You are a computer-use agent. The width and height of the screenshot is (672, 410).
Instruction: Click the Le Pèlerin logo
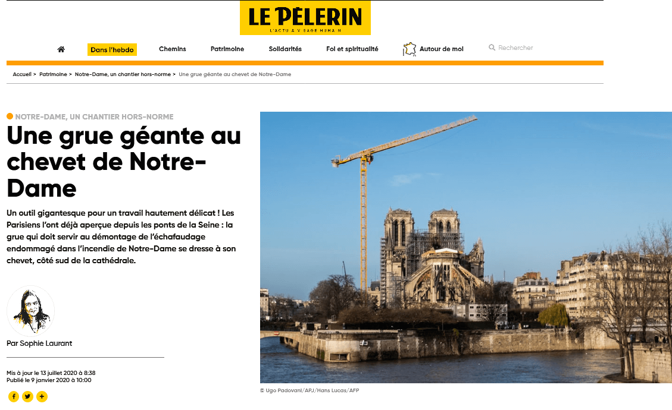pyautogui.click(x=305, y=18)
